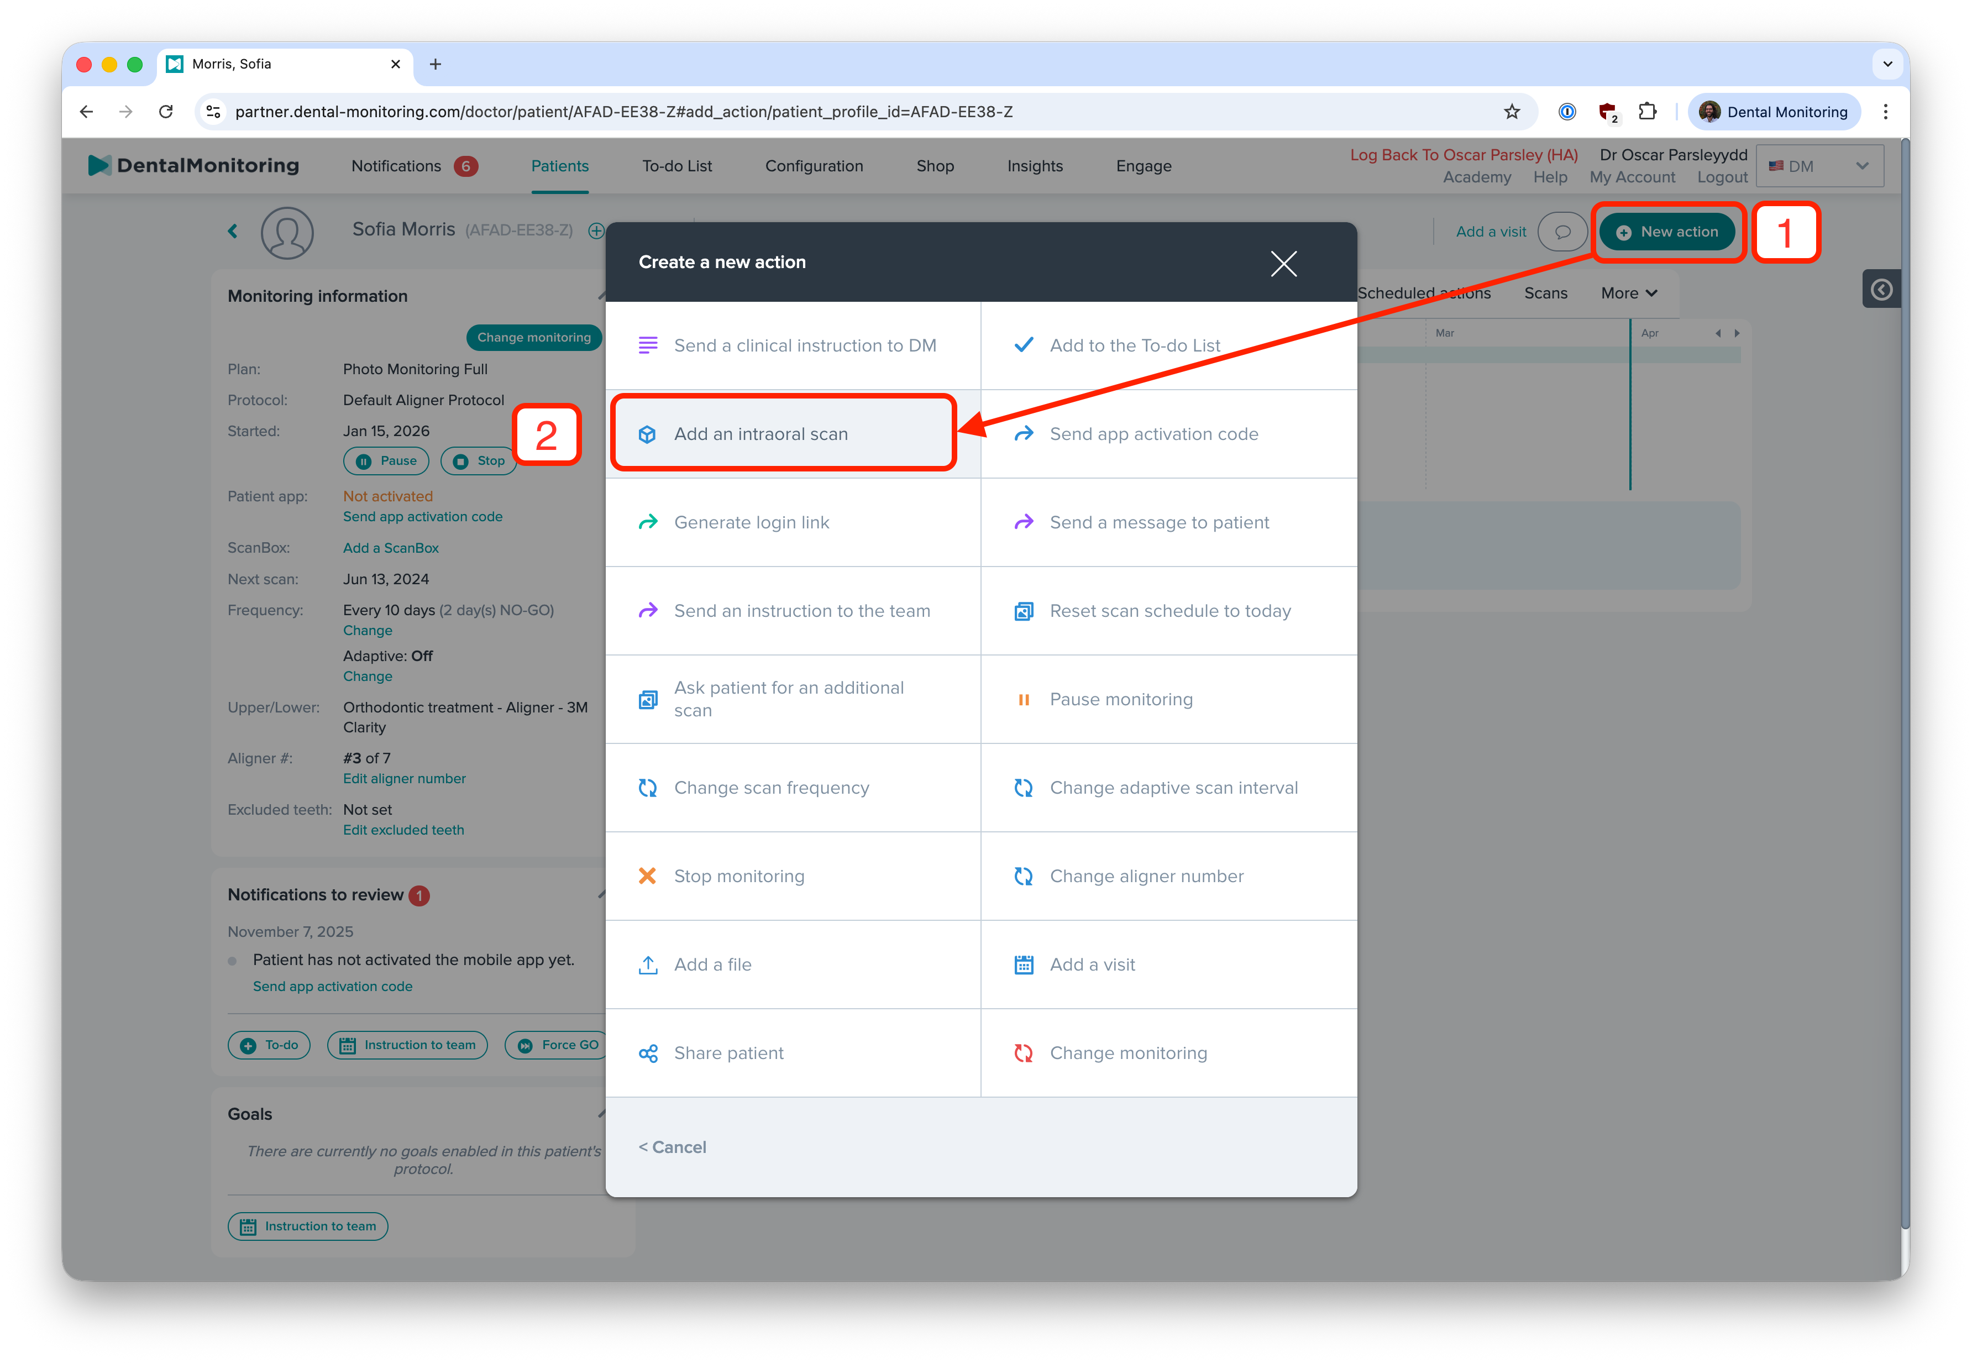Bookmark this page with the star icon

1512,112
